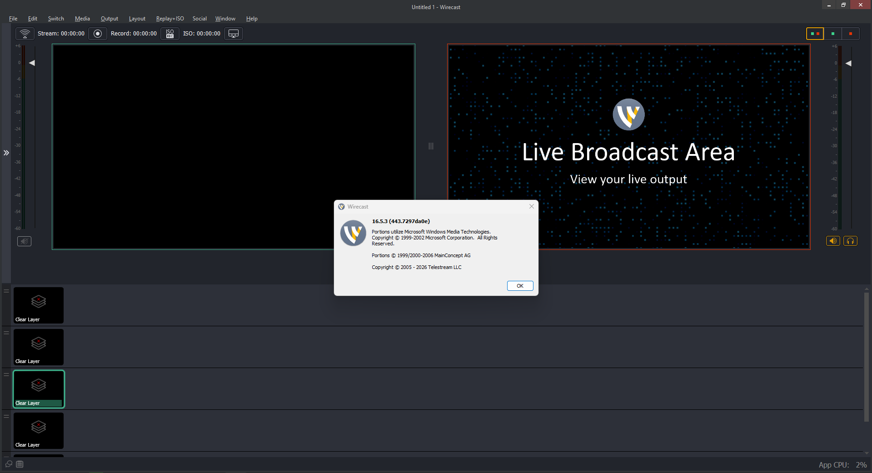Open the Switch menu

click(56, 19)
